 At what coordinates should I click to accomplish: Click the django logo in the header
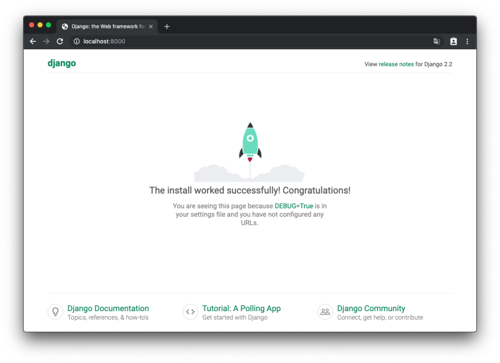coord(62,63)
